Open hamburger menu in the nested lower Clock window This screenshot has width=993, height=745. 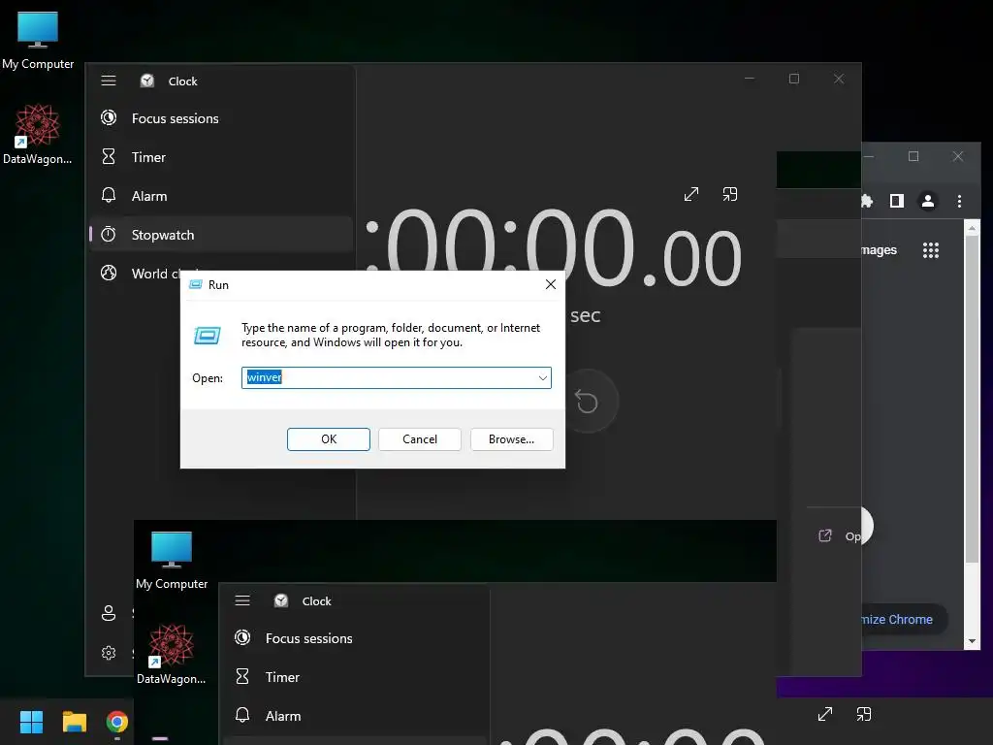point(242,600)
